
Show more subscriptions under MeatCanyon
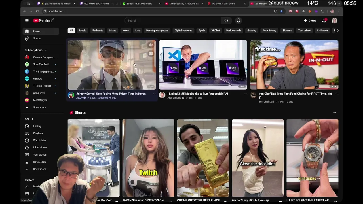click(41, 107)
